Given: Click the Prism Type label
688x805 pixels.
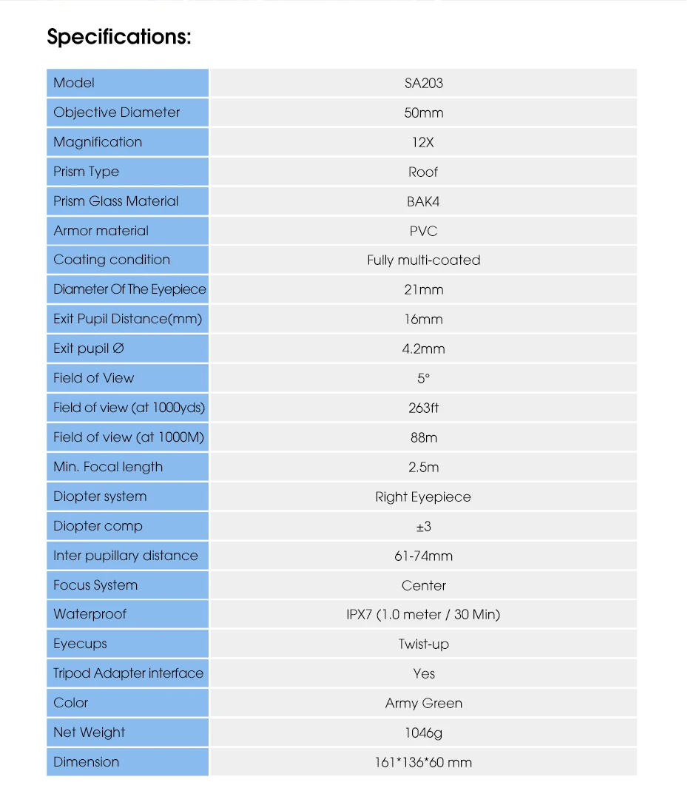Looking at the screenshot, I should click(x=86, y=172).
